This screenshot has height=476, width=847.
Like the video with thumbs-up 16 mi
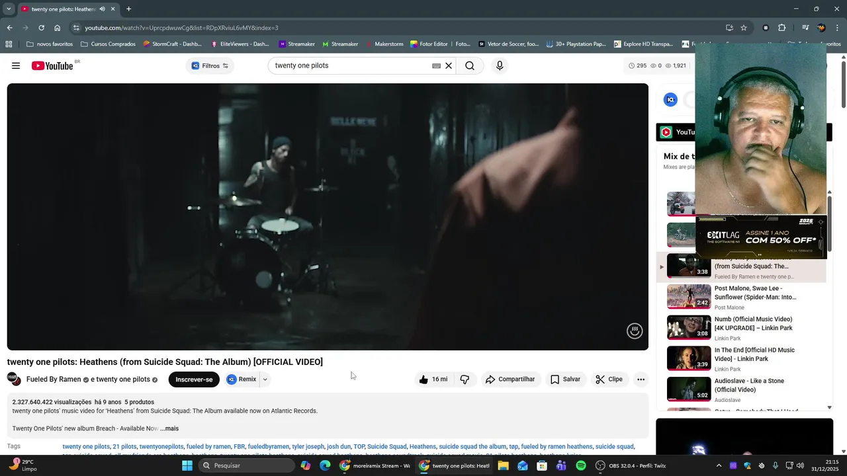433,379
